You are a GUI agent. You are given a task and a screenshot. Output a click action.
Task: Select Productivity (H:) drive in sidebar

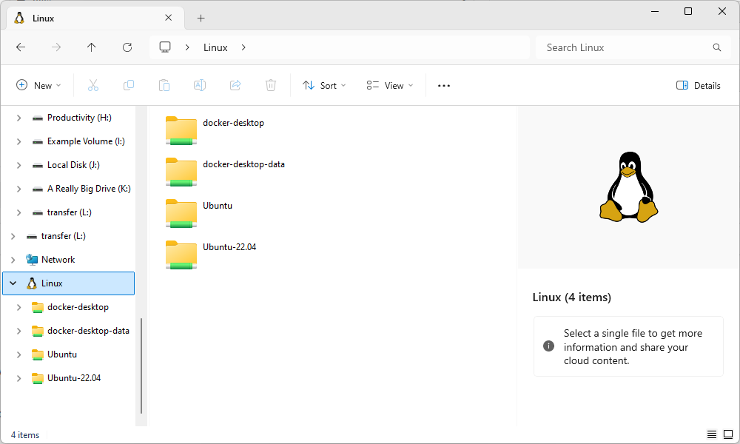click(79, 118)
